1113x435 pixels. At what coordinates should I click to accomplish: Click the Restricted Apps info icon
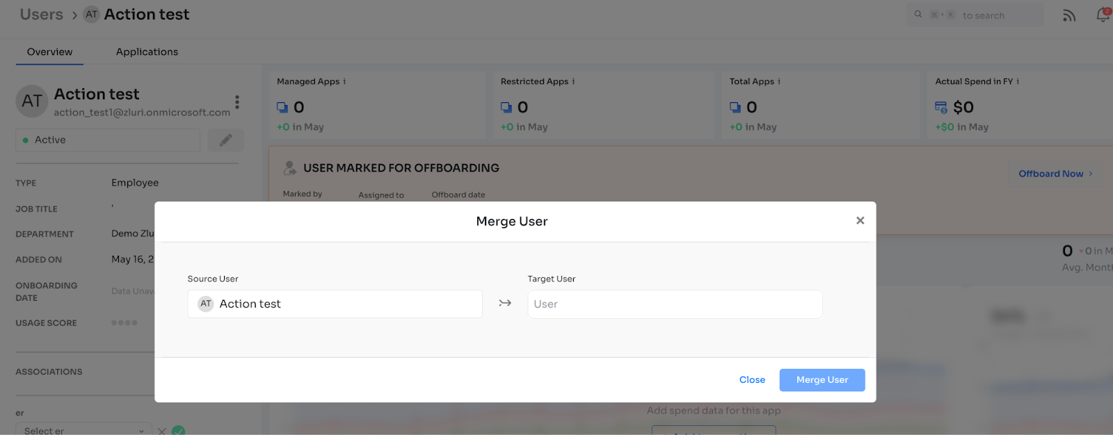tap(574, 82)
